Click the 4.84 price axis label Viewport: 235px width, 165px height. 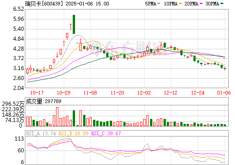click(x=19, y=39)
